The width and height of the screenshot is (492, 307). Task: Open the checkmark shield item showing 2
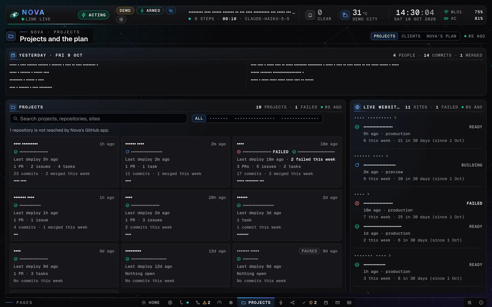click(x=310, y=303)
